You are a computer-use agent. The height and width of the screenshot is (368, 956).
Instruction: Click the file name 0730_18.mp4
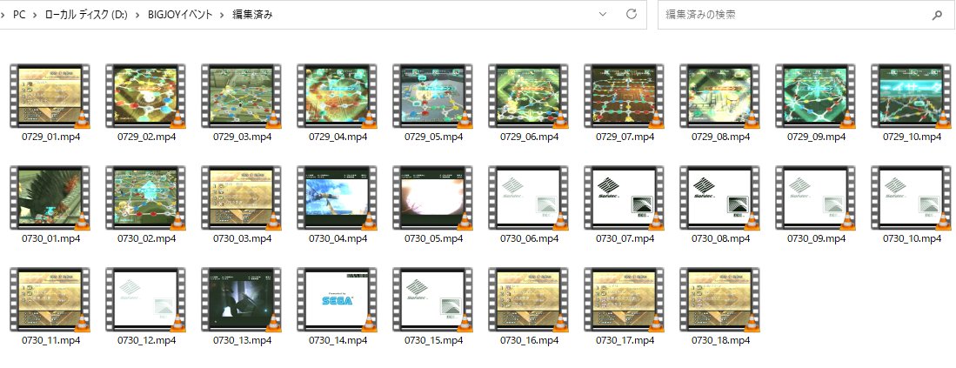click(x=720, y=340)
